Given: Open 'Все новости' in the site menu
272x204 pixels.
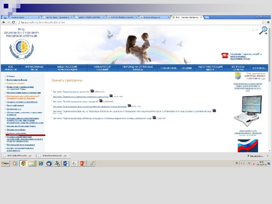Looking at the screenshot, I should click(11, 68).
